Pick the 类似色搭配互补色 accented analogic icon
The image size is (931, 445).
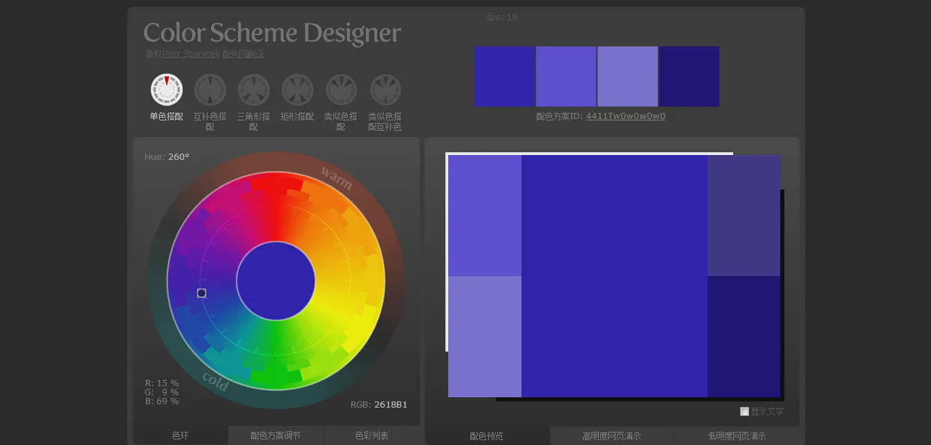pyautogui.click(x=385, y=90)
